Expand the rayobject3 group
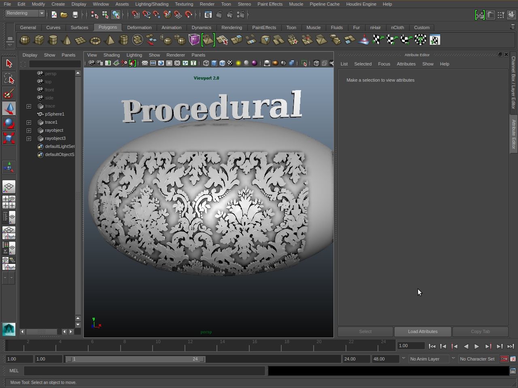The height and width of the screenshot is (388, 518). tap(29, 138)
